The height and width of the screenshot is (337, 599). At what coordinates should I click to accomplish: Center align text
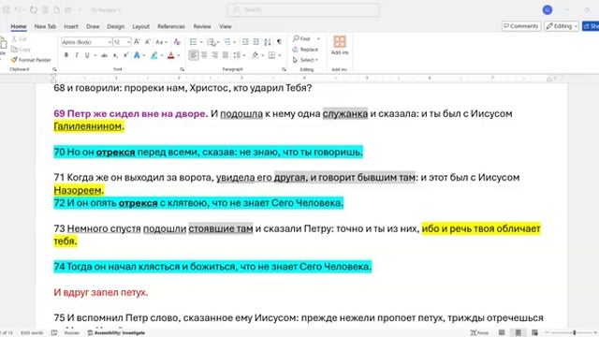(204, 55)
